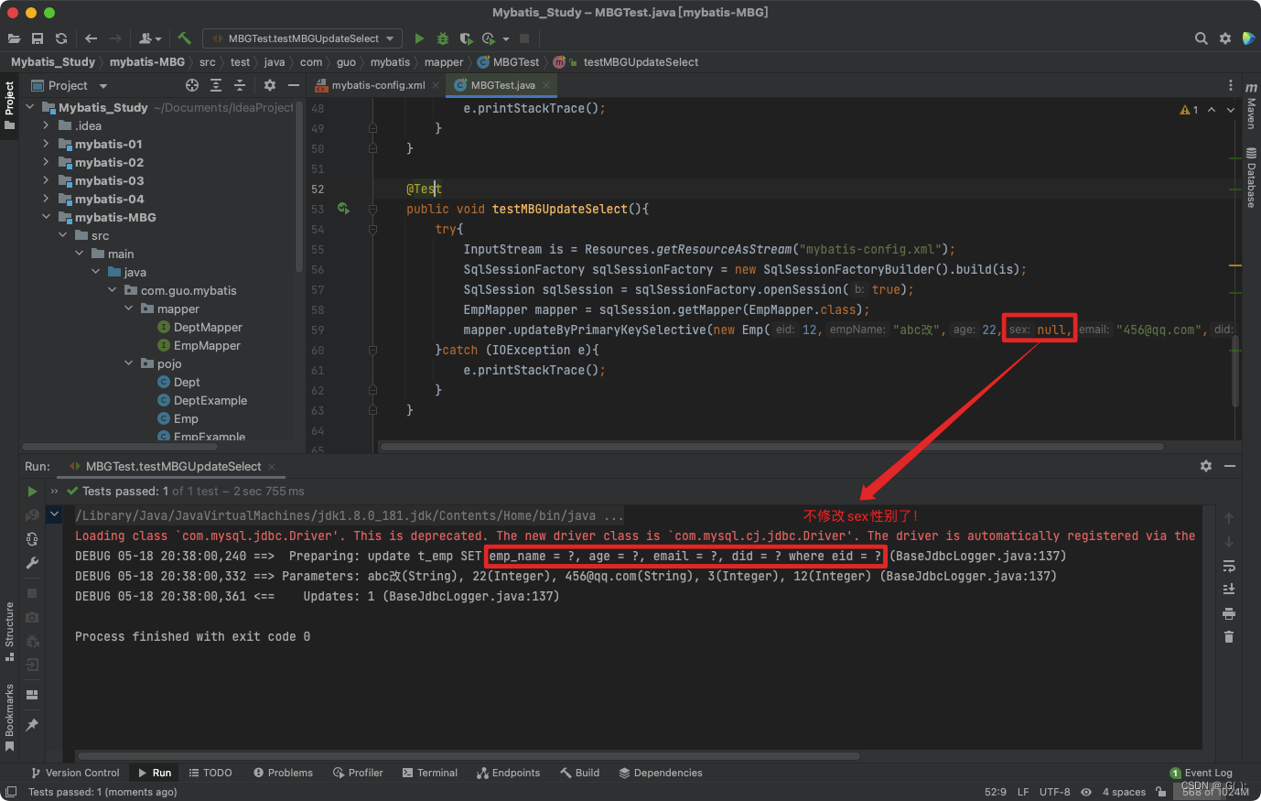Expand the mybatis-01 module folder
The image size is (1261, 801).
[46, 144]
